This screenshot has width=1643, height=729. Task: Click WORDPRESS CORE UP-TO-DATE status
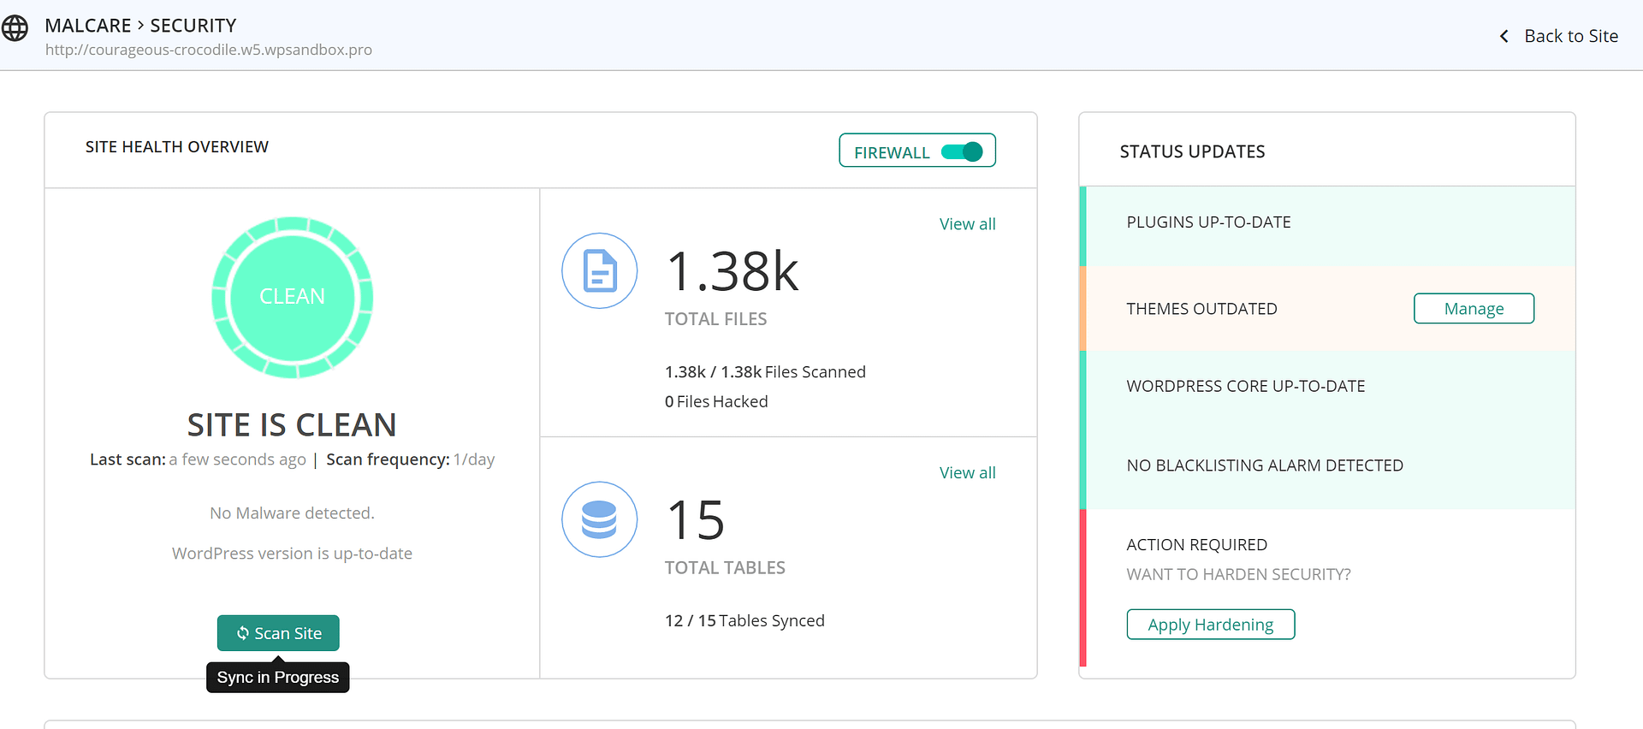1245,387
